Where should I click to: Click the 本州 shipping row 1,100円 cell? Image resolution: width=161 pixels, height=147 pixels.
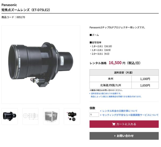(145, 79)
